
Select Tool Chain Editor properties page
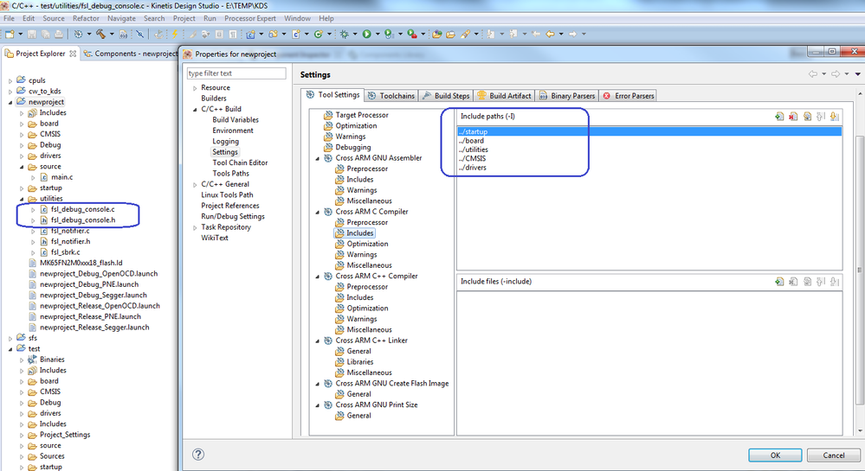pyautogui.click(x=240, y=162)
